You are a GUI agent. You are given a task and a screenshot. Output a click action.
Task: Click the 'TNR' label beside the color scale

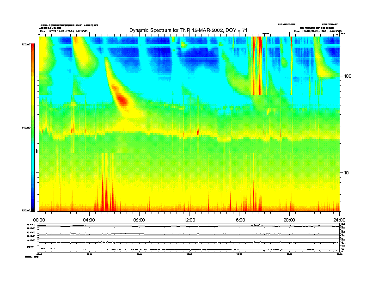pos(37,151)
